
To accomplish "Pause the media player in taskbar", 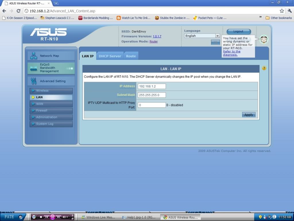I will [x=53, y=217].
